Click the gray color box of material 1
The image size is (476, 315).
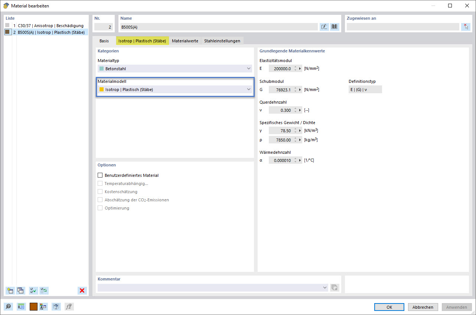pyautogui.click(x=7, y=25)
